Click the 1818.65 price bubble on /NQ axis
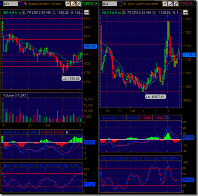This screenshot has height=196, width=198. [x=90, y=46]
